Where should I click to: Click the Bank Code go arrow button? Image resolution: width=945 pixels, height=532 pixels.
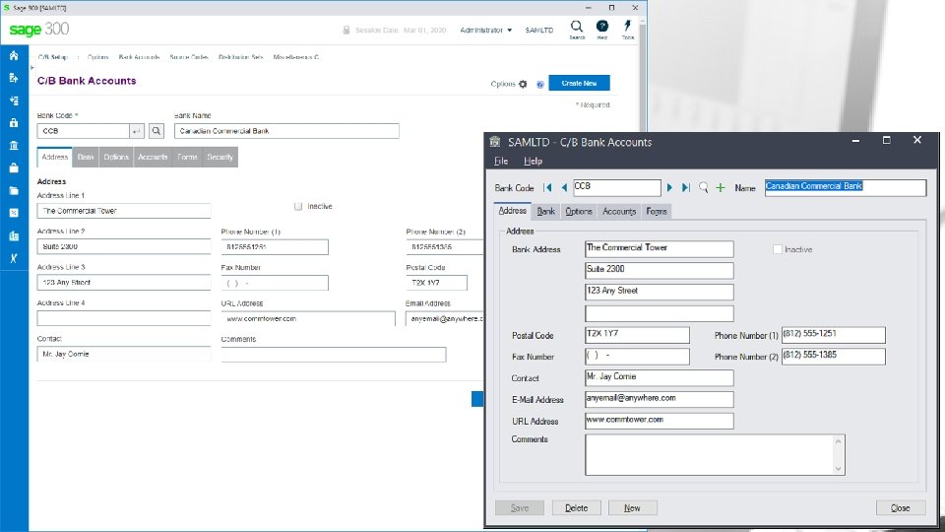tap(137, 131)
